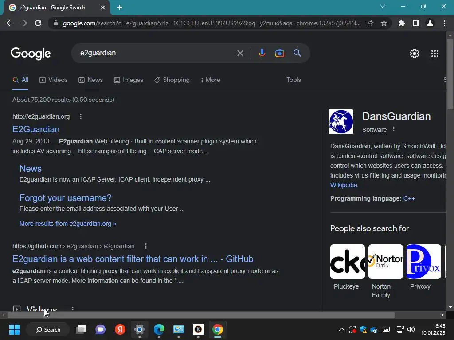Open options for the github.com result

coord(145,246)
